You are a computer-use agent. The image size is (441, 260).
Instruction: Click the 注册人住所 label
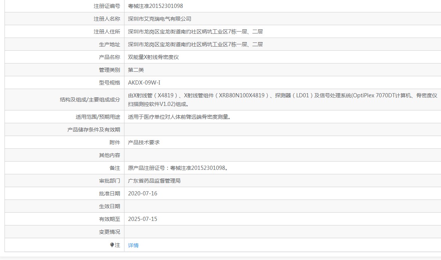point(107,32)
